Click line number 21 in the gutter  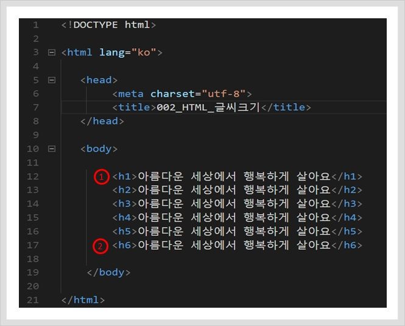pyautogui.click(x=33, y=300)
